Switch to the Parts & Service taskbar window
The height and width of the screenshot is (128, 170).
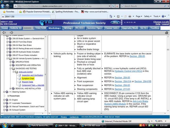pyautogui.click(x=40, y=125)
